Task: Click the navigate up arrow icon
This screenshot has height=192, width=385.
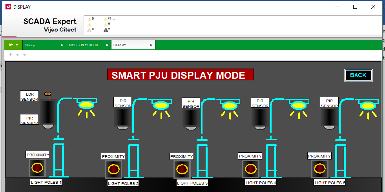Action: click(x=11, y=55)
